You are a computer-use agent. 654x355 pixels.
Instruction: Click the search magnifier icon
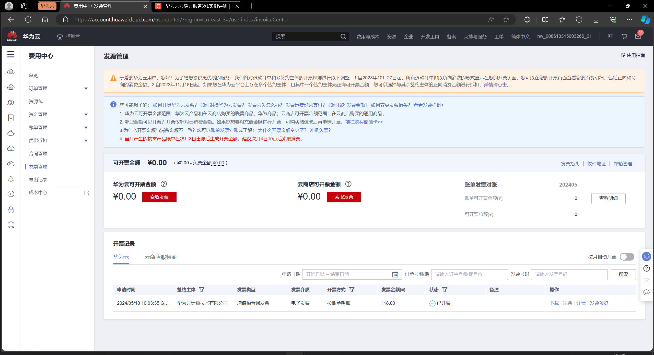click(x=343, y=36)
